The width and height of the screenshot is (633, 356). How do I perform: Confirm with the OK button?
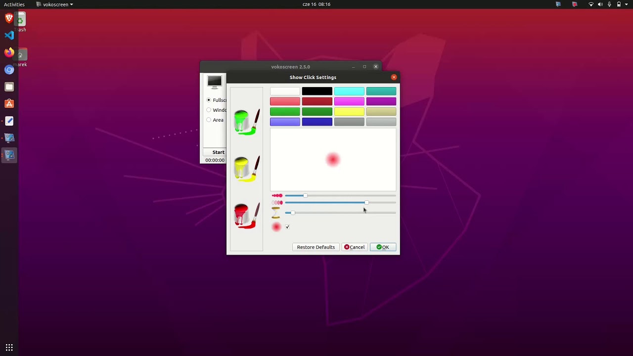click(x=383, y=247)
